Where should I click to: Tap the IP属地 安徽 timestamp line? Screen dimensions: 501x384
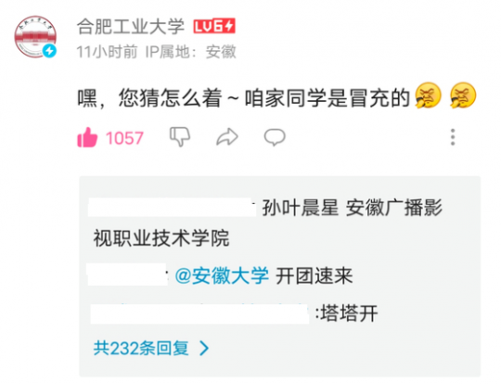[156, 51]
